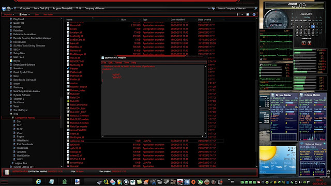The width and height of the screenshot is (331, 186).
Task: Click the spDevices.lua file icon in list
Action: (68, 141)
